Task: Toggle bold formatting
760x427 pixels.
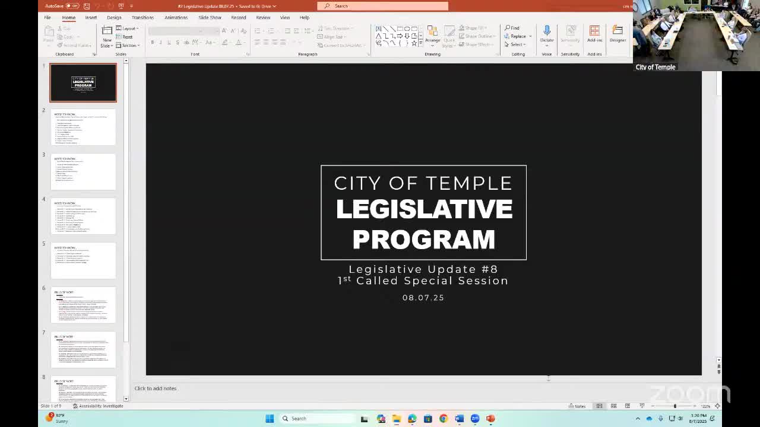Action: point(152,43)
